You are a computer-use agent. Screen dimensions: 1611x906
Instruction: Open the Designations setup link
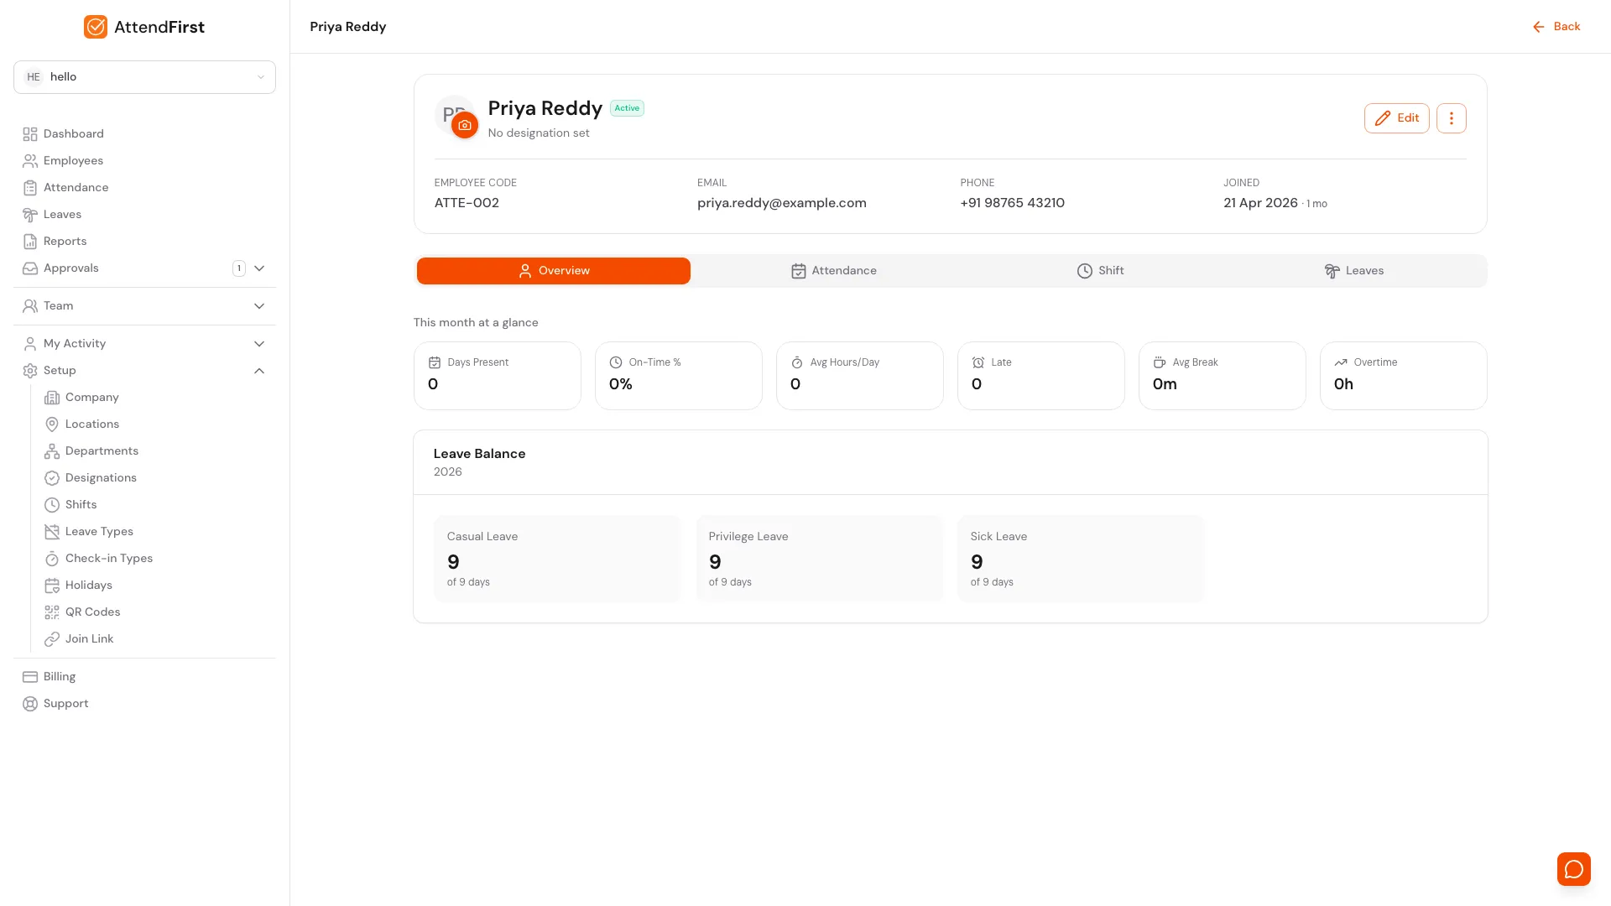tap(101, 478)
